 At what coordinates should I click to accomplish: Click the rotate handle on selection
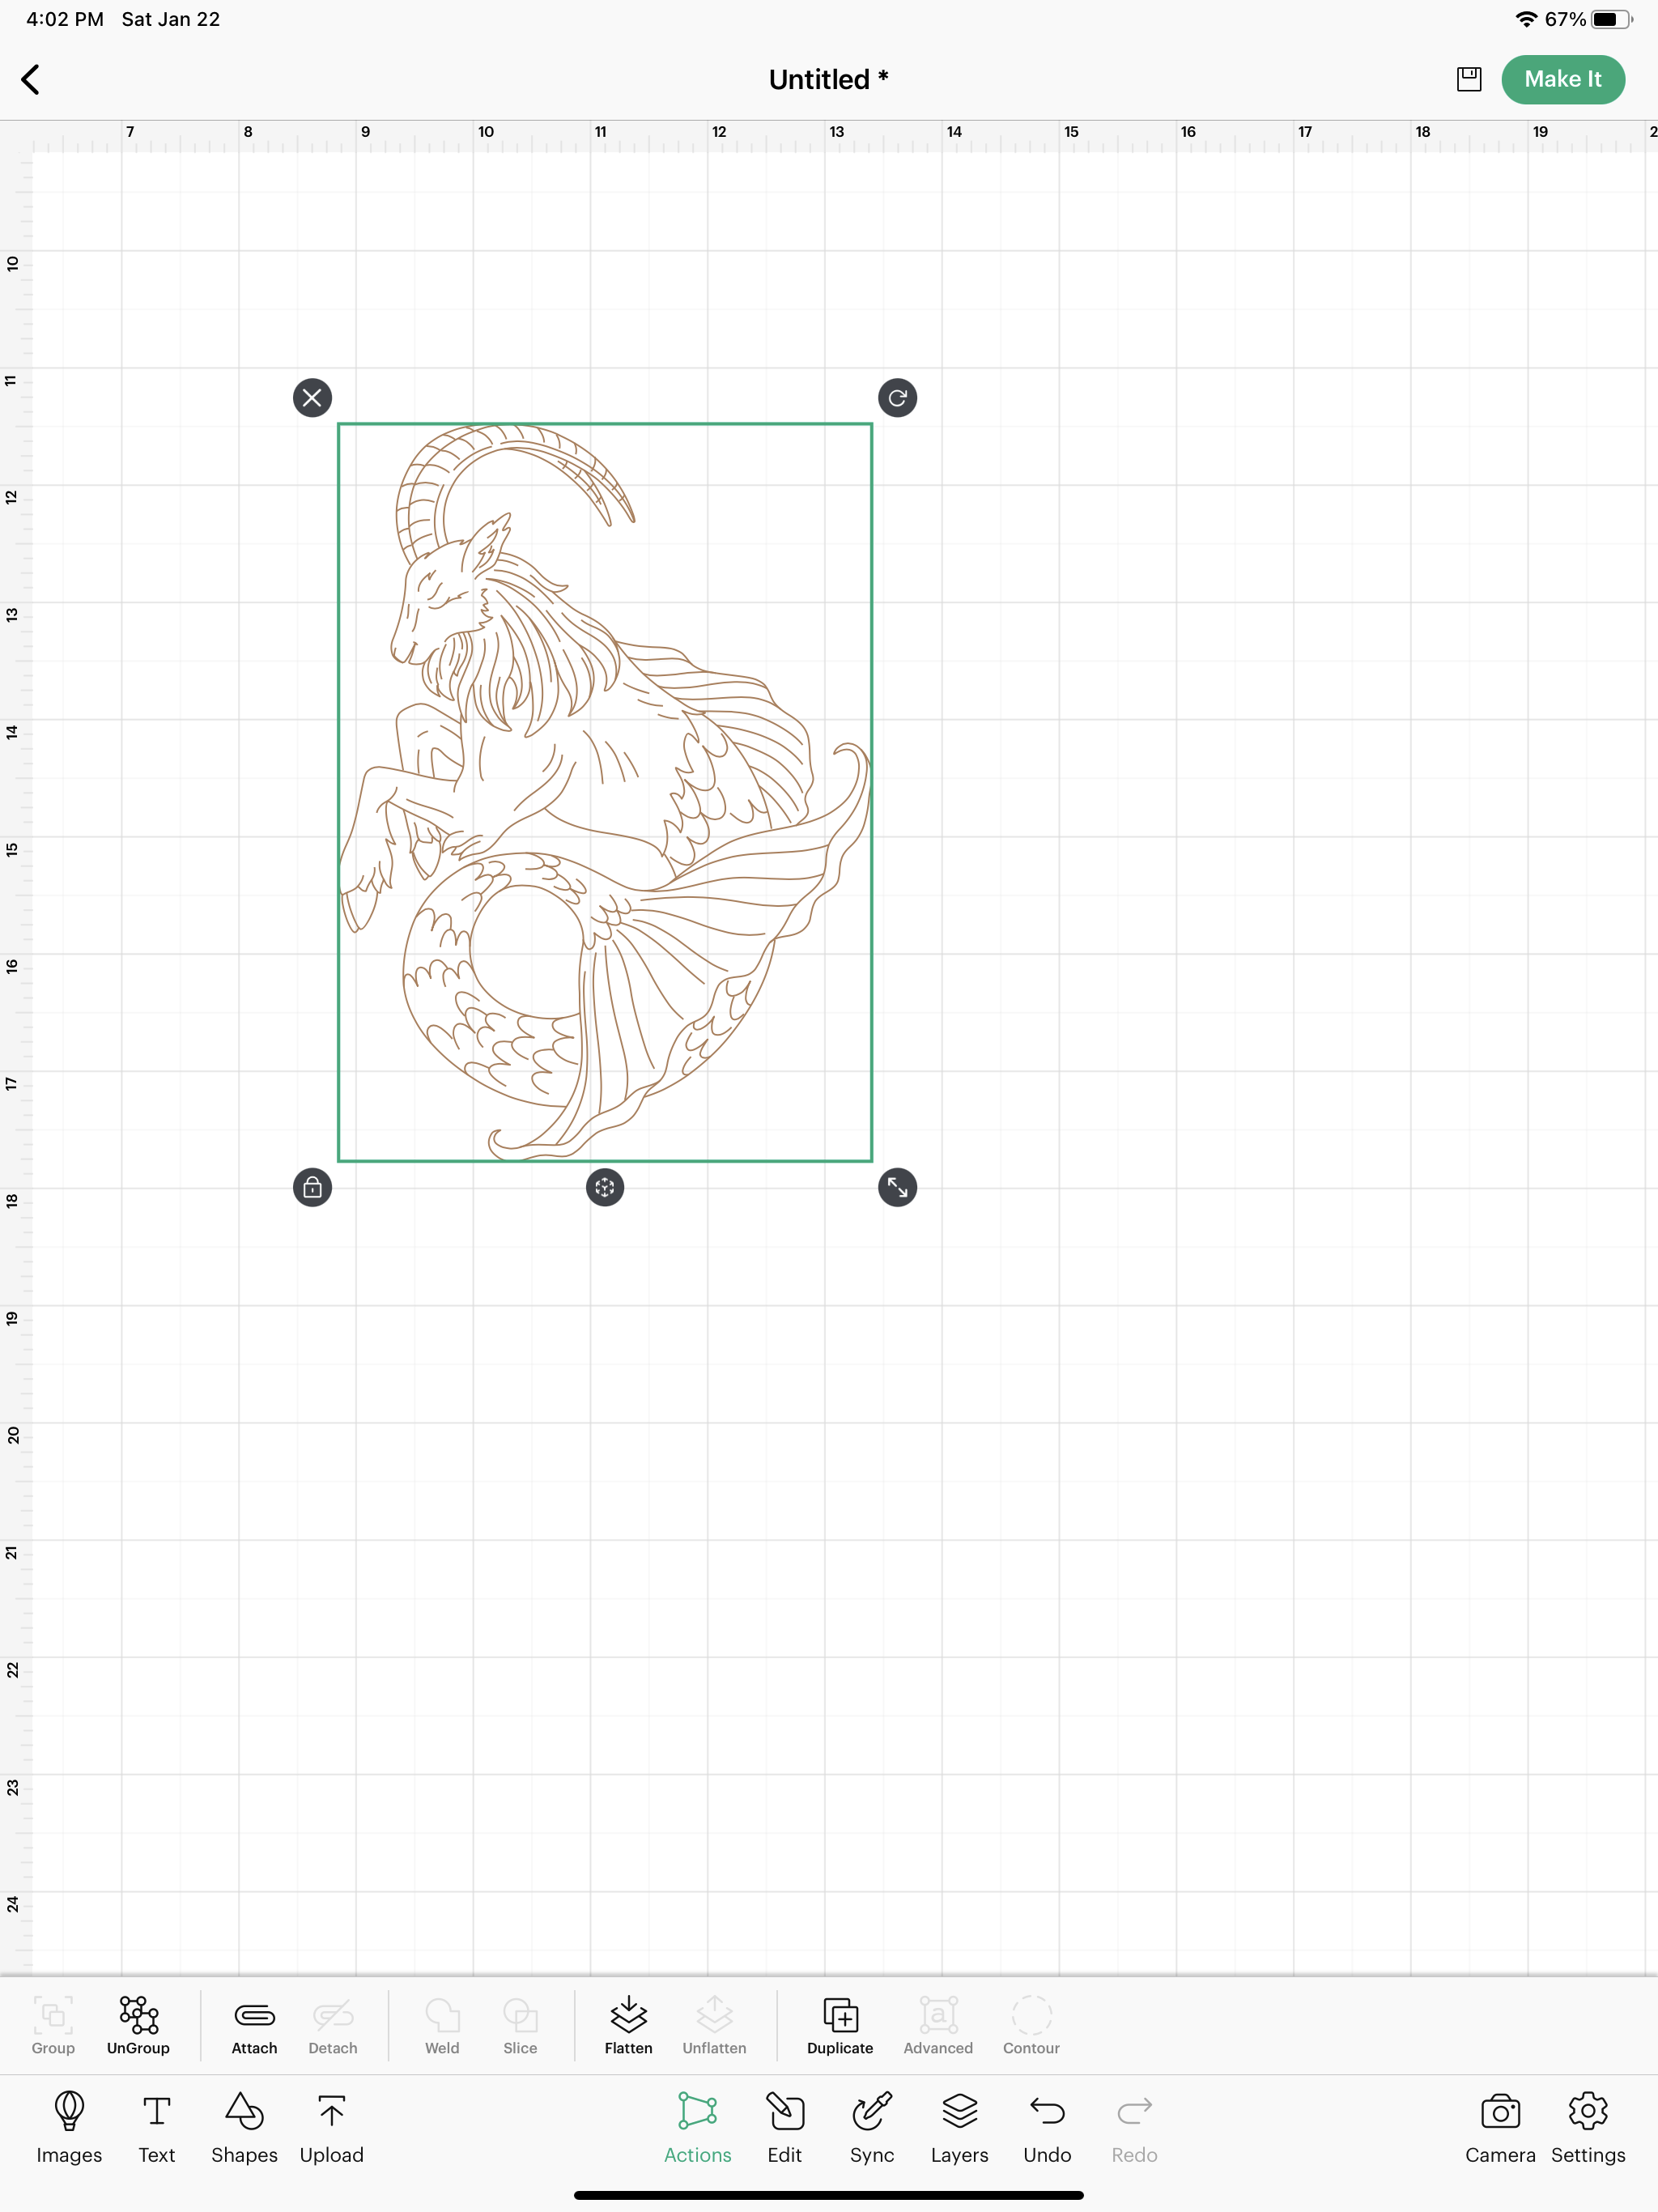897,398
